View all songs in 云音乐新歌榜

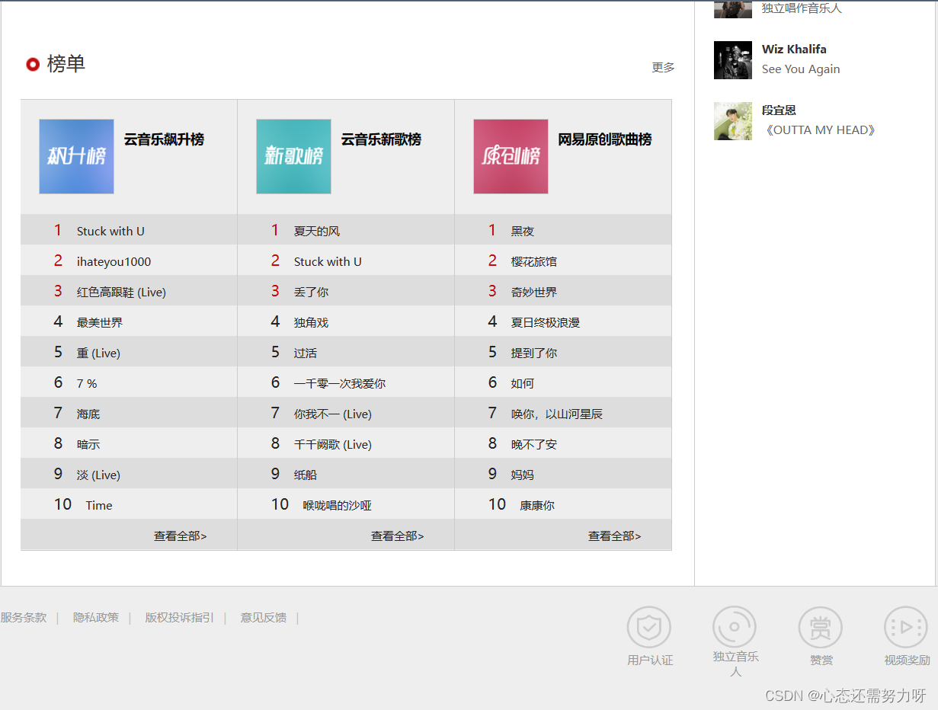coord(398,536)
